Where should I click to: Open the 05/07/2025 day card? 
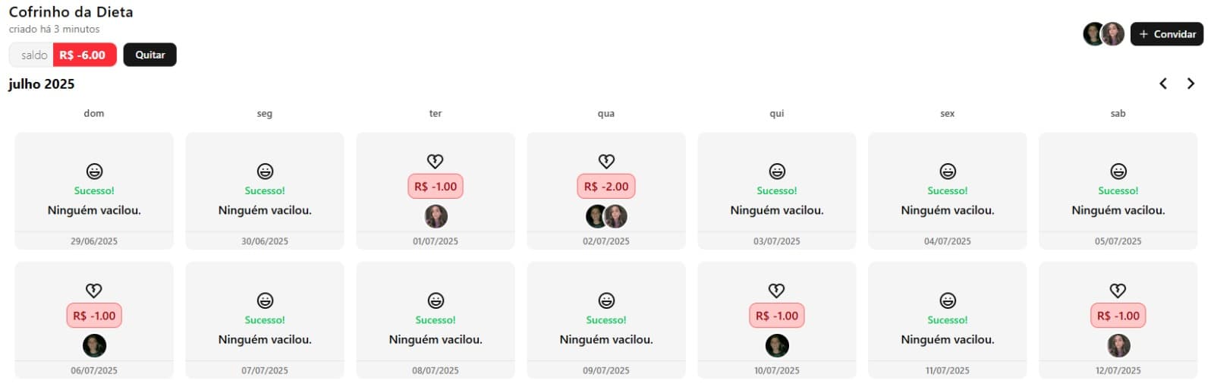pos(1118,190)
